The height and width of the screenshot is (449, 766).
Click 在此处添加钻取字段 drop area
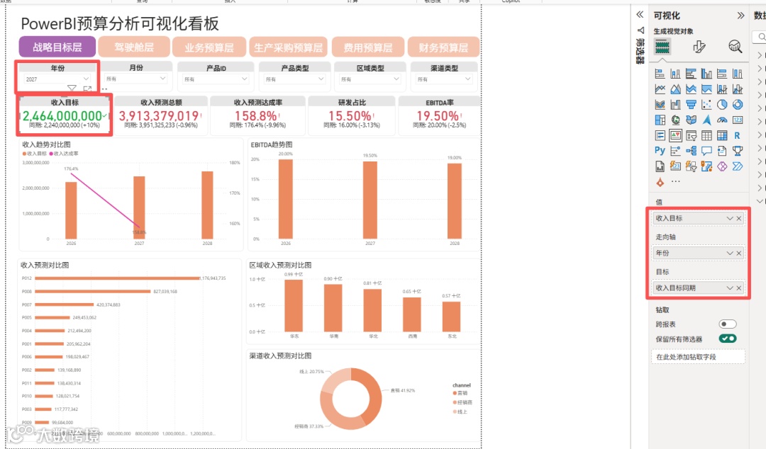(698, 357)
